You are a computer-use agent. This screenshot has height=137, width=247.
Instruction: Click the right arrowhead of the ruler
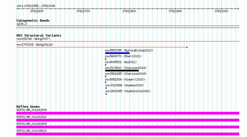coord(238,9)
